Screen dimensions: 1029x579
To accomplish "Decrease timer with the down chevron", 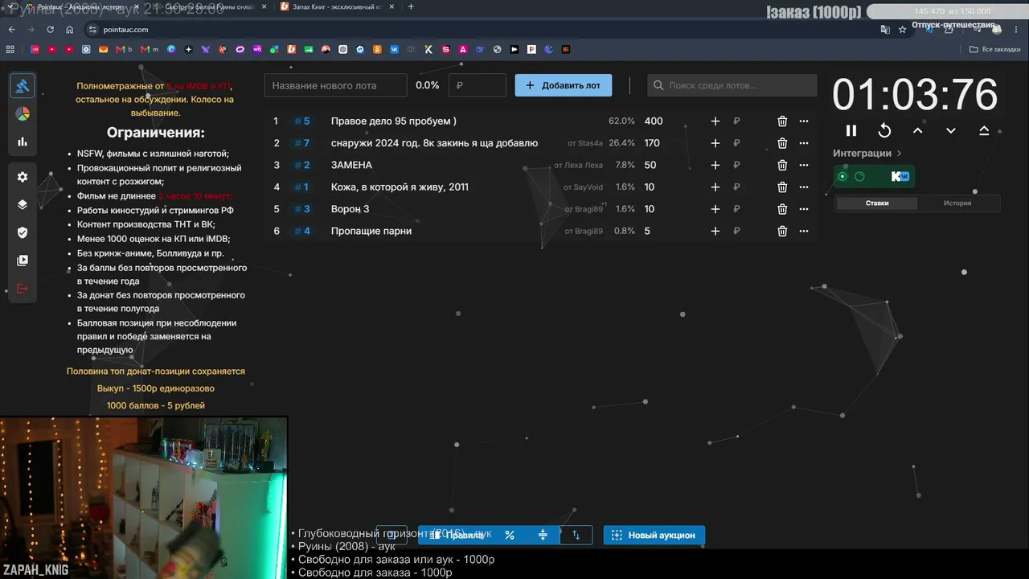I will coord(951,130).
